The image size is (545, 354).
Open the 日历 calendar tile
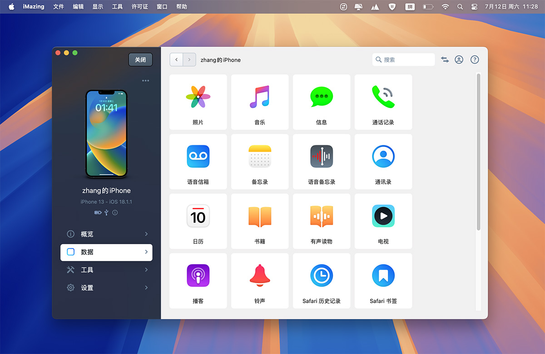pyautogui.click(x=198, y=221)
